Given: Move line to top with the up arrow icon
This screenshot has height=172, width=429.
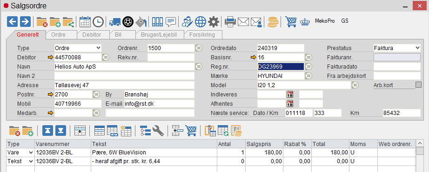Looking at the screenshot, I should tap(47, 131).
